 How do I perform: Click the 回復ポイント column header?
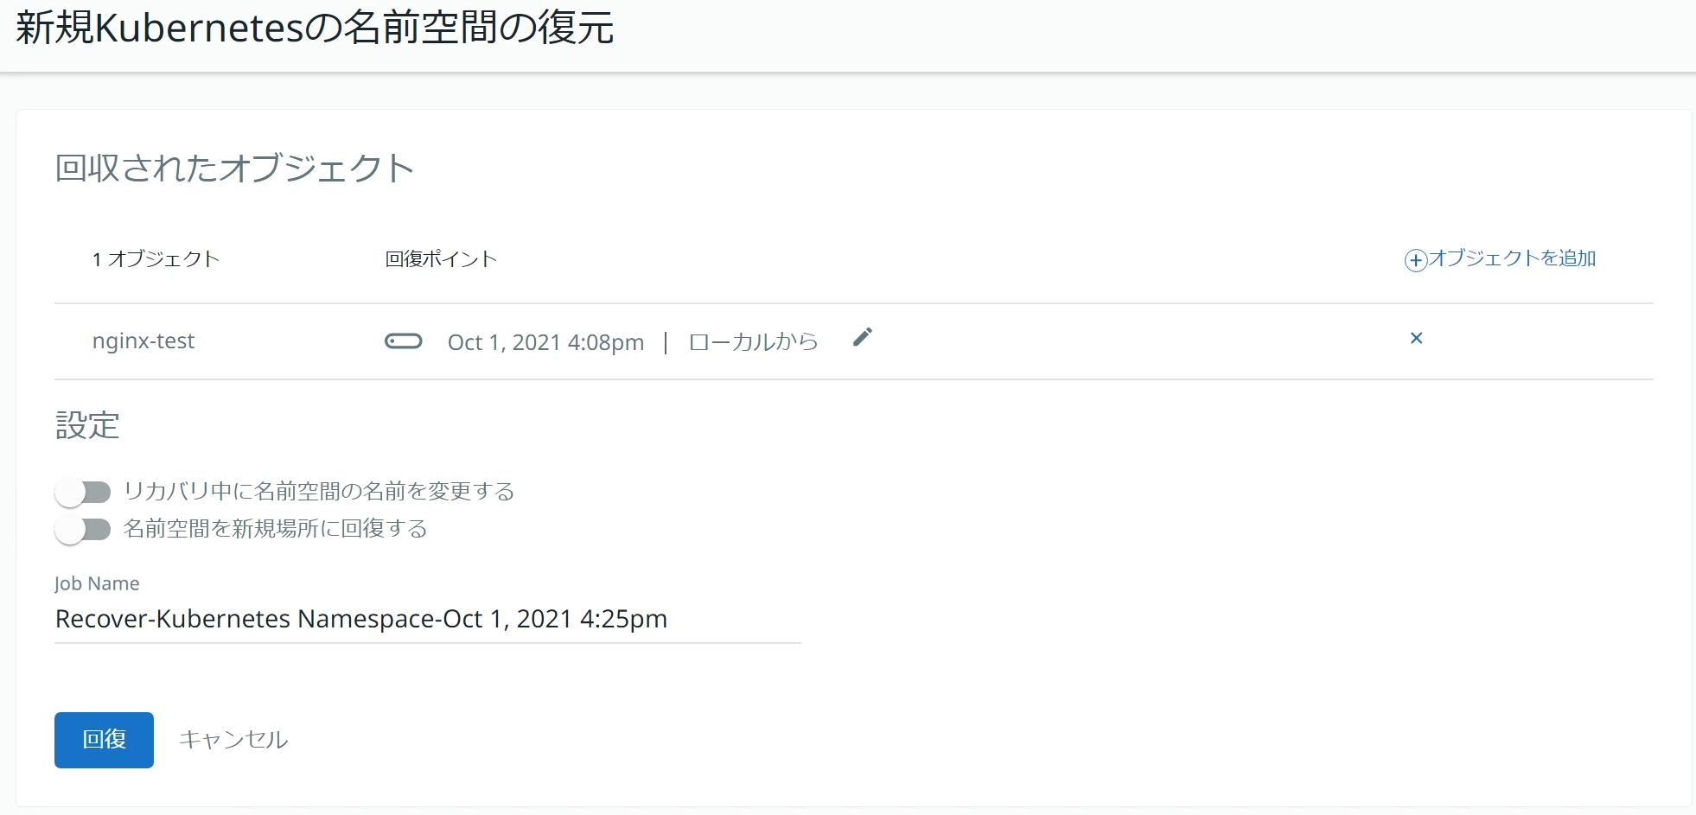point(441,259)
